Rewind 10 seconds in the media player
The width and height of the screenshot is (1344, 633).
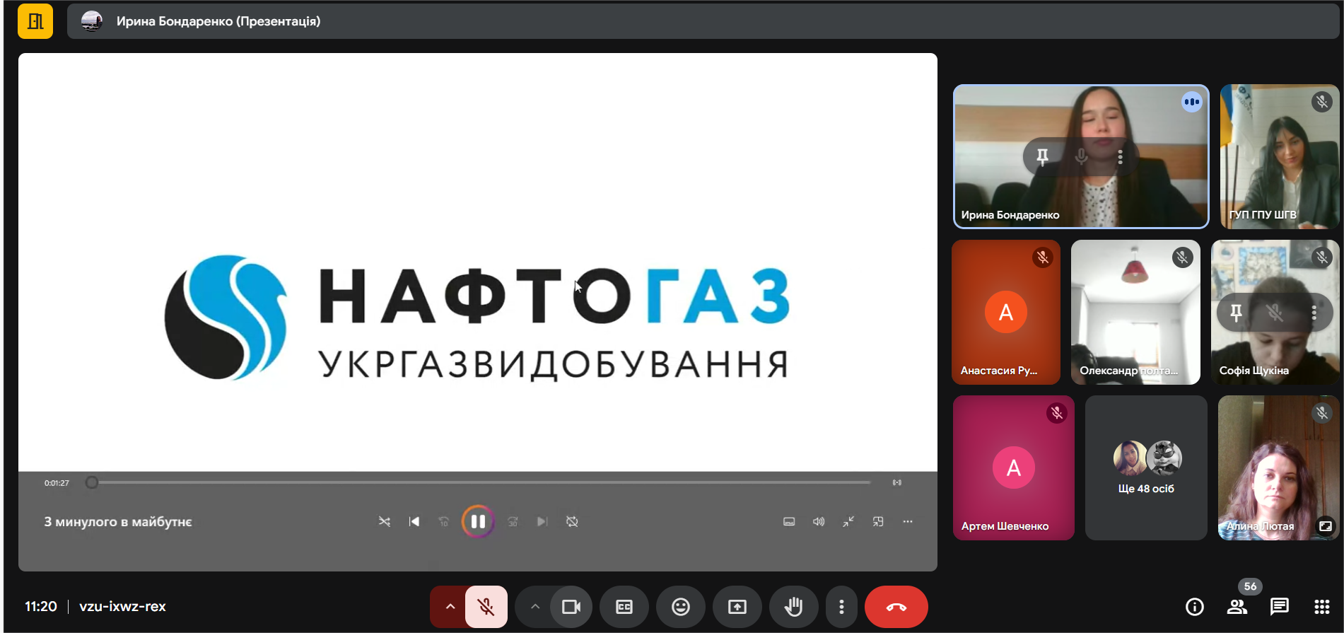pos(444,522)
